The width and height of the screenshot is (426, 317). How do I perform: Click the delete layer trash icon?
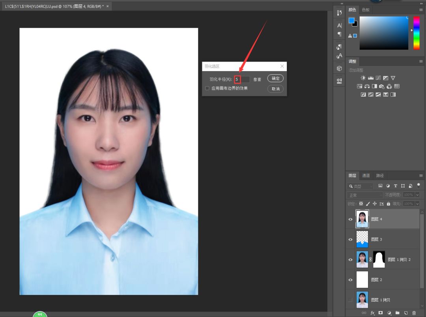coord(414,313)
